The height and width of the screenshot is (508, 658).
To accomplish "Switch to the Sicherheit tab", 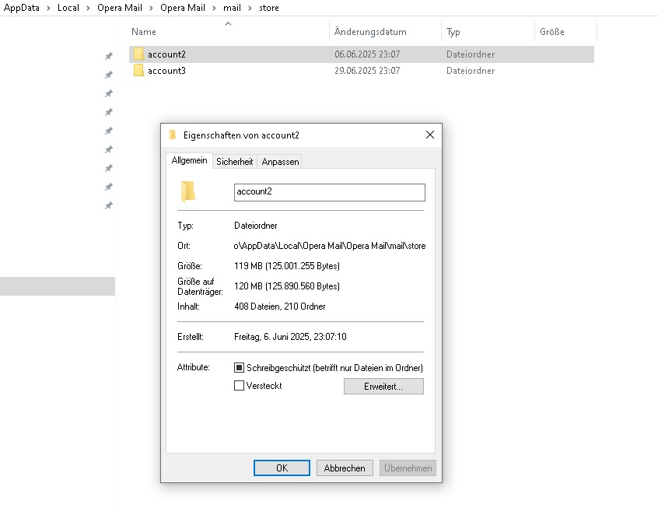I will tap(235, 162).
